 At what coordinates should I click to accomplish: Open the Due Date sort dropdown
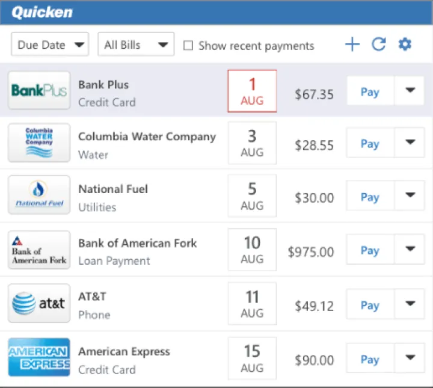(x=50, y=45)
